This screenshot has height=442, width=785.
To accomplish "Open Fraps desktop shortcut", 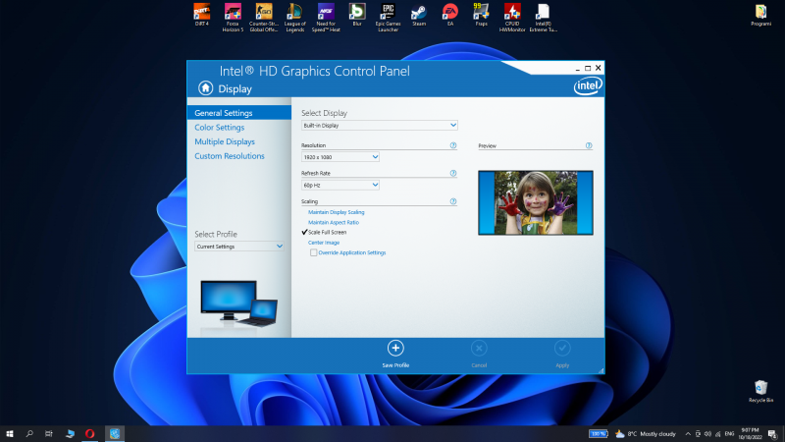I will 481,15.
